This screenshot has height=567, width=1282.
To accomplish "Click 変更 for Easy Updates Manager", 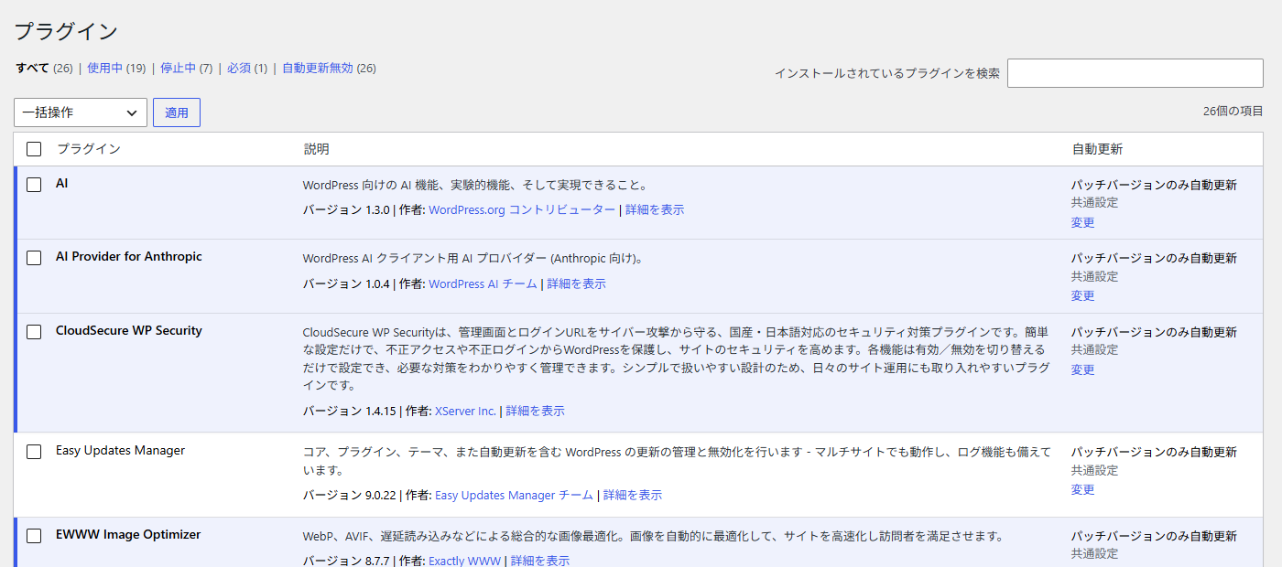I will tap(1082, 489).
